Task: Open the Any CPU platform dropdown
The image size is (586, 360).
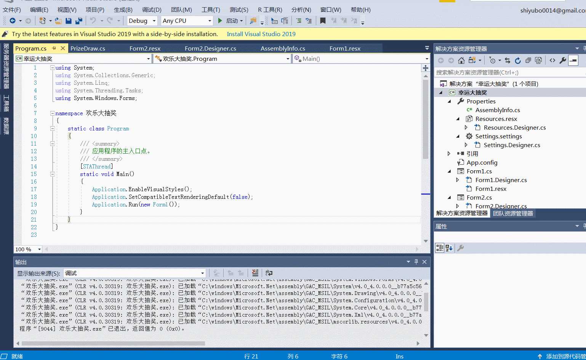Action: point(210,21)
